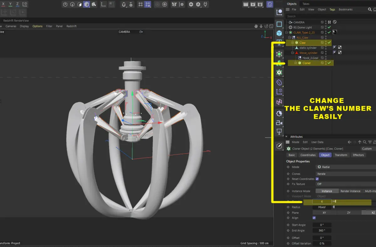This screenshot has width=376, height=247.
Task: Select the Cube primitive icon in the side palette
Action: pyautogui.click(x=279, y=33)
